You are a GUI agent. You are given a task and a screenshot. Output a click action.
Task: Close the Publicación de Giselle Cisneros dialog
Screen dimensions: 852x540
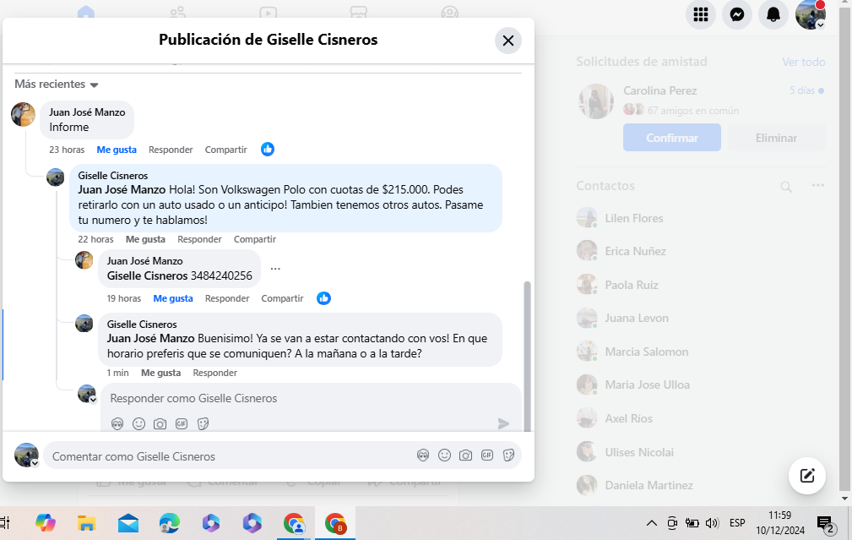(507, 41)
